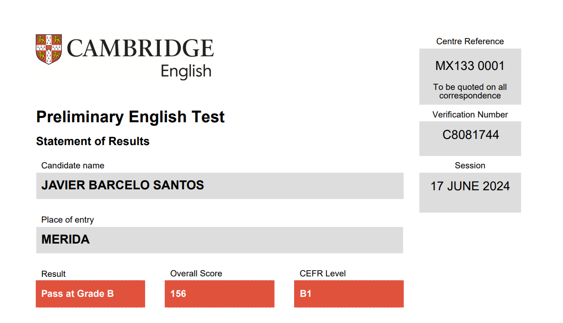Click the Session label
The image size is (563, 323).
point(470,166)
